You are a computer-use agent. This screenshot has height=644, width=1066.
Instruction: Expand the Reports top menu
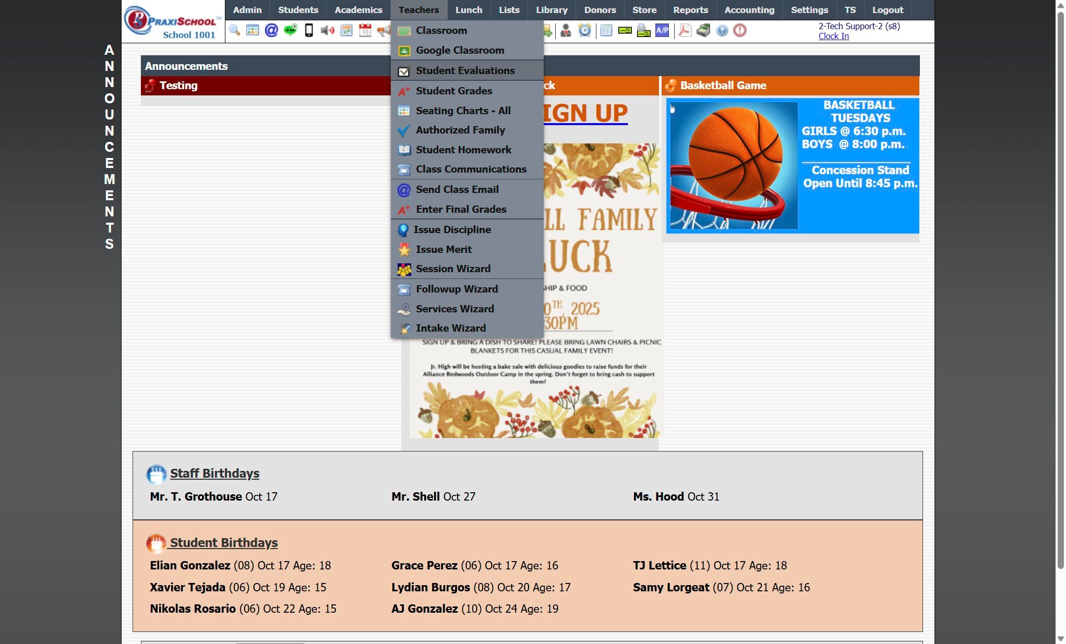point(690,10)
